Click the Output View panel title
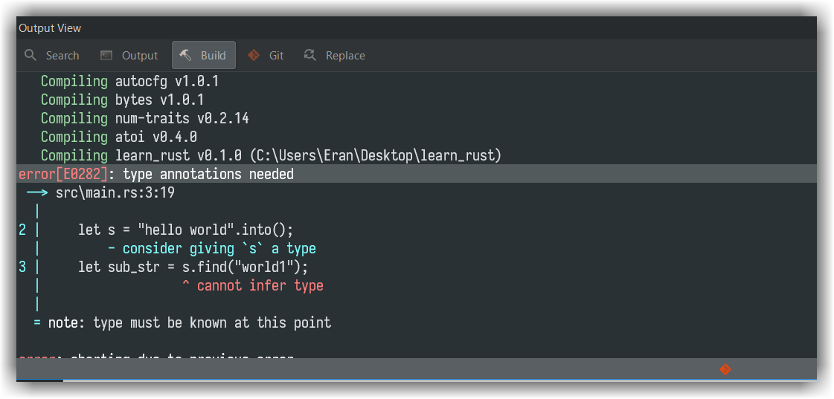The width and height of the screenshot is (834, 399). coord(50,28)
